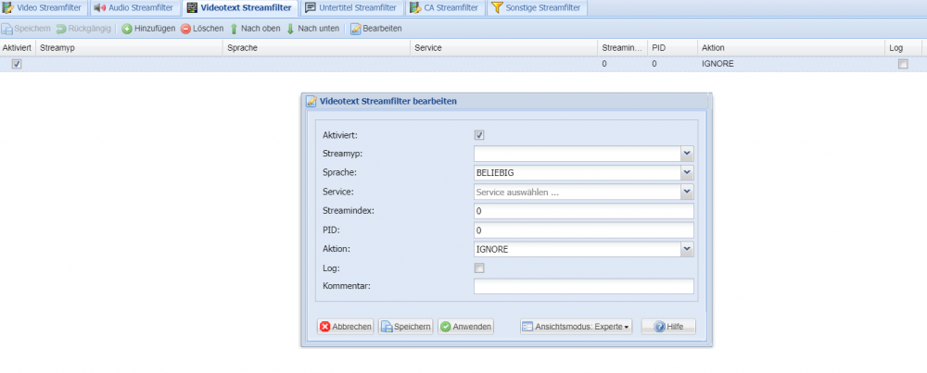Toggle the Log checkbox in the table row
927x373 pixels.
coord(903,65)
